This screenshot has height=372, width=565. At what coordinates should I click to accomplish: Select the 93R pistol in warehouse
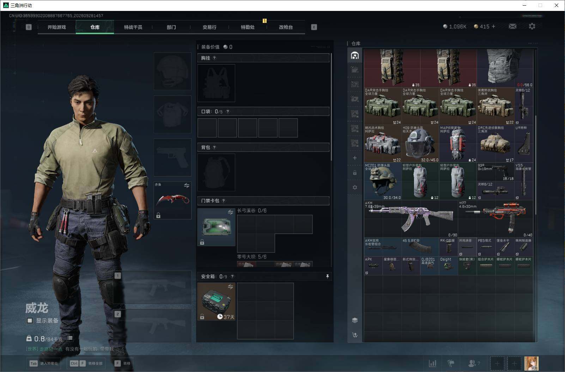[x=496, y=172]
